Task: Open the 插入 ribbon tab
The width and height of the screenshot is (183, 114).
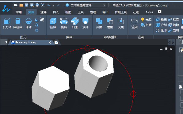Action: 56,12
